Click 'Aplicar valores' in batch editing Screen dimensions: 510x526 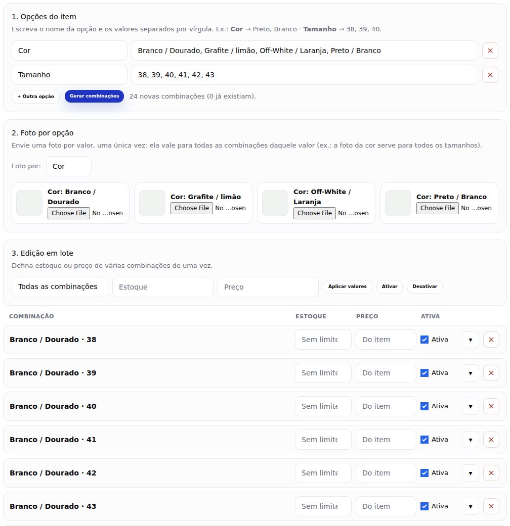click(x=348, y=286)
